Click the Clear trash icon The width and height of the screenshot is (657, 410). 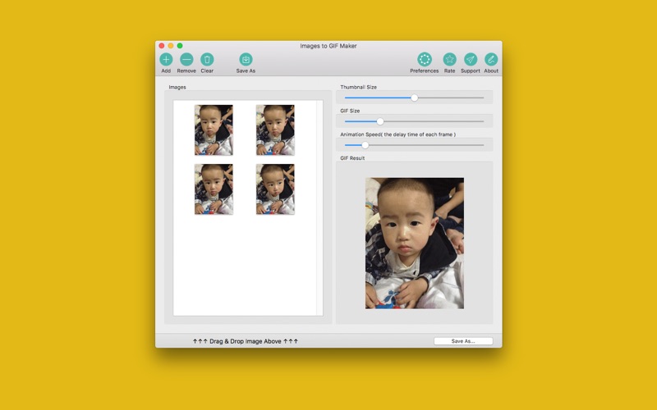point(207,59)
